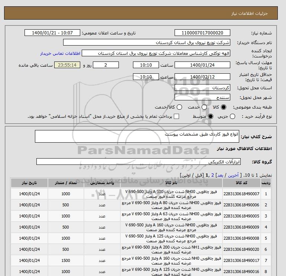Image resolution: width=286 pixels, height=276 pixels.
Task: Click the ایجاد کننده درخواست field
Action: pyautogui.click(x=156, y=53)
